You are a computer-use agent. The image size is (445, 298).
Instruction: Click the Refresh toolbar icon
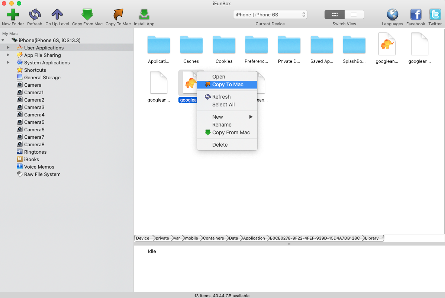pos(35,15)
